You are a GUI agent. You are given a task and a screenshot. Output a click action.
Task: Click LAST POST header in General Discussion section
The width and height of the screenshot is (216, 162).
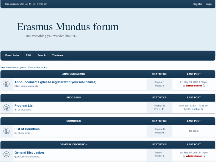click(194, 144)
